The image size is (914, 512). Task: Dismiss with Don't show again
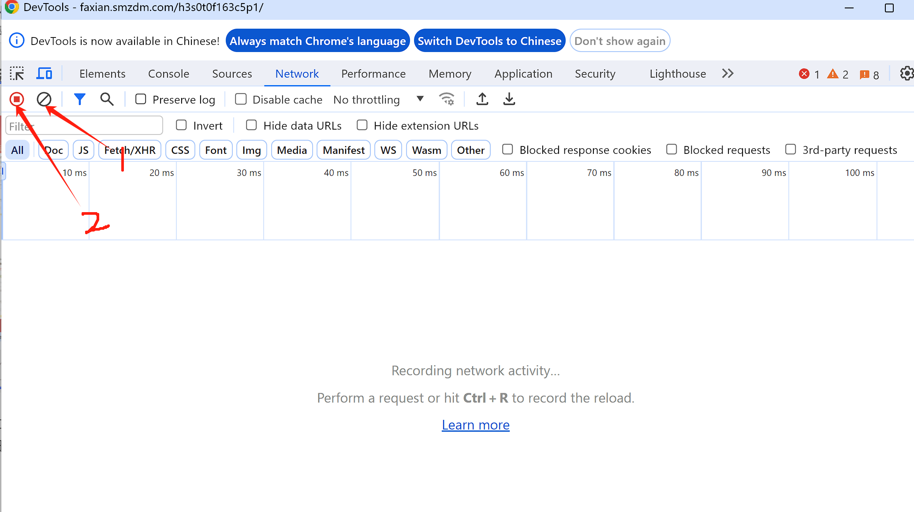click(x=619, y=41)
